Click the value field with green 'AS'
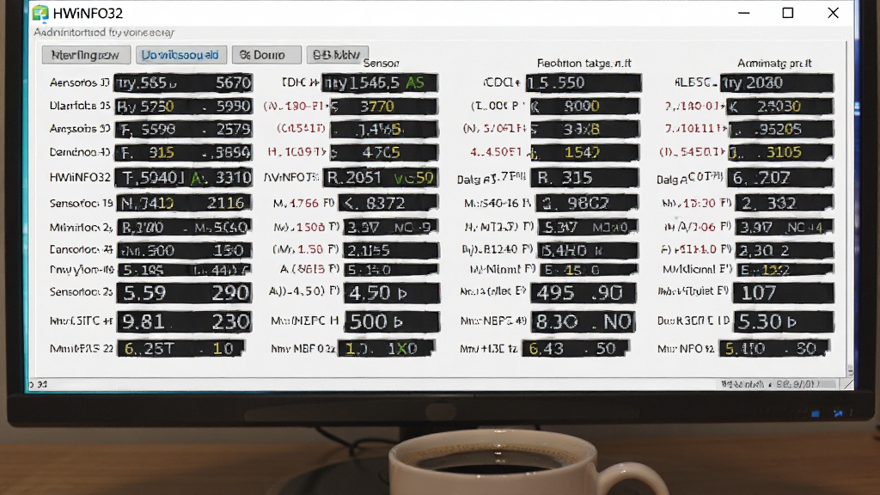Image resolution: width=880 pixels, height=495 pixels. 379,83
